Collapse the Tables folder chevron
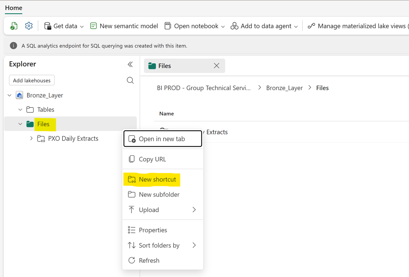This screenshot has height=277, width=409. tap(20, 110)
